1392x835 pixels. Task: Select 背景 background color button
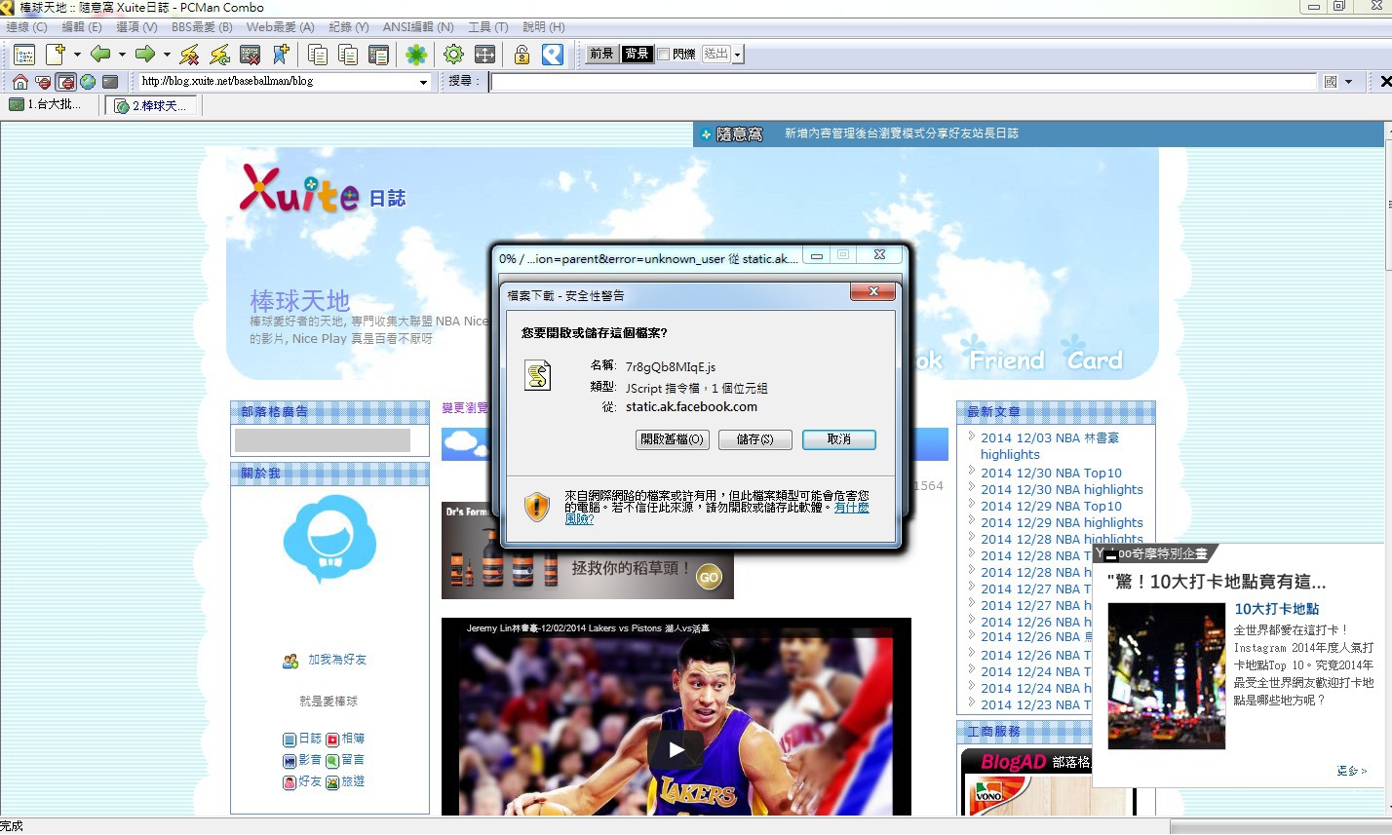point(637,55)
